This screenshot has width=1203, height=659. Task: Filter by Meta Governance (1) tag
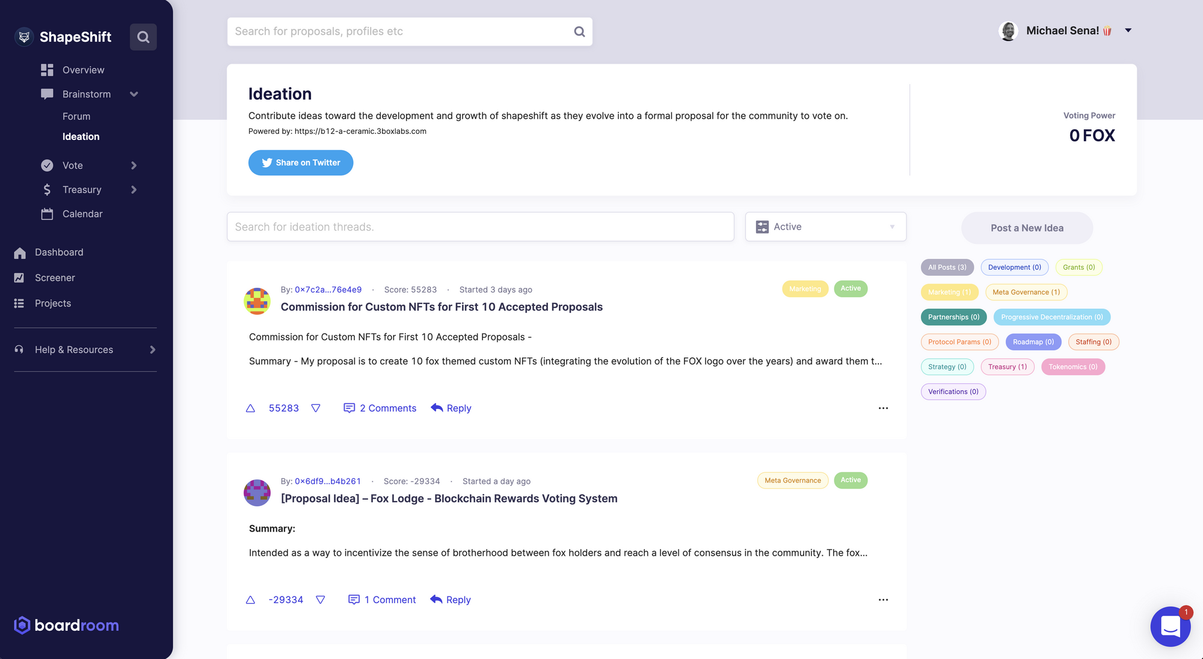pyautogui.click(x=1026, y=293)
